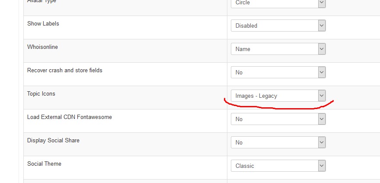Click the chevron arrow on Show Labels select
The image size is (380, 183).
[321, 26]
